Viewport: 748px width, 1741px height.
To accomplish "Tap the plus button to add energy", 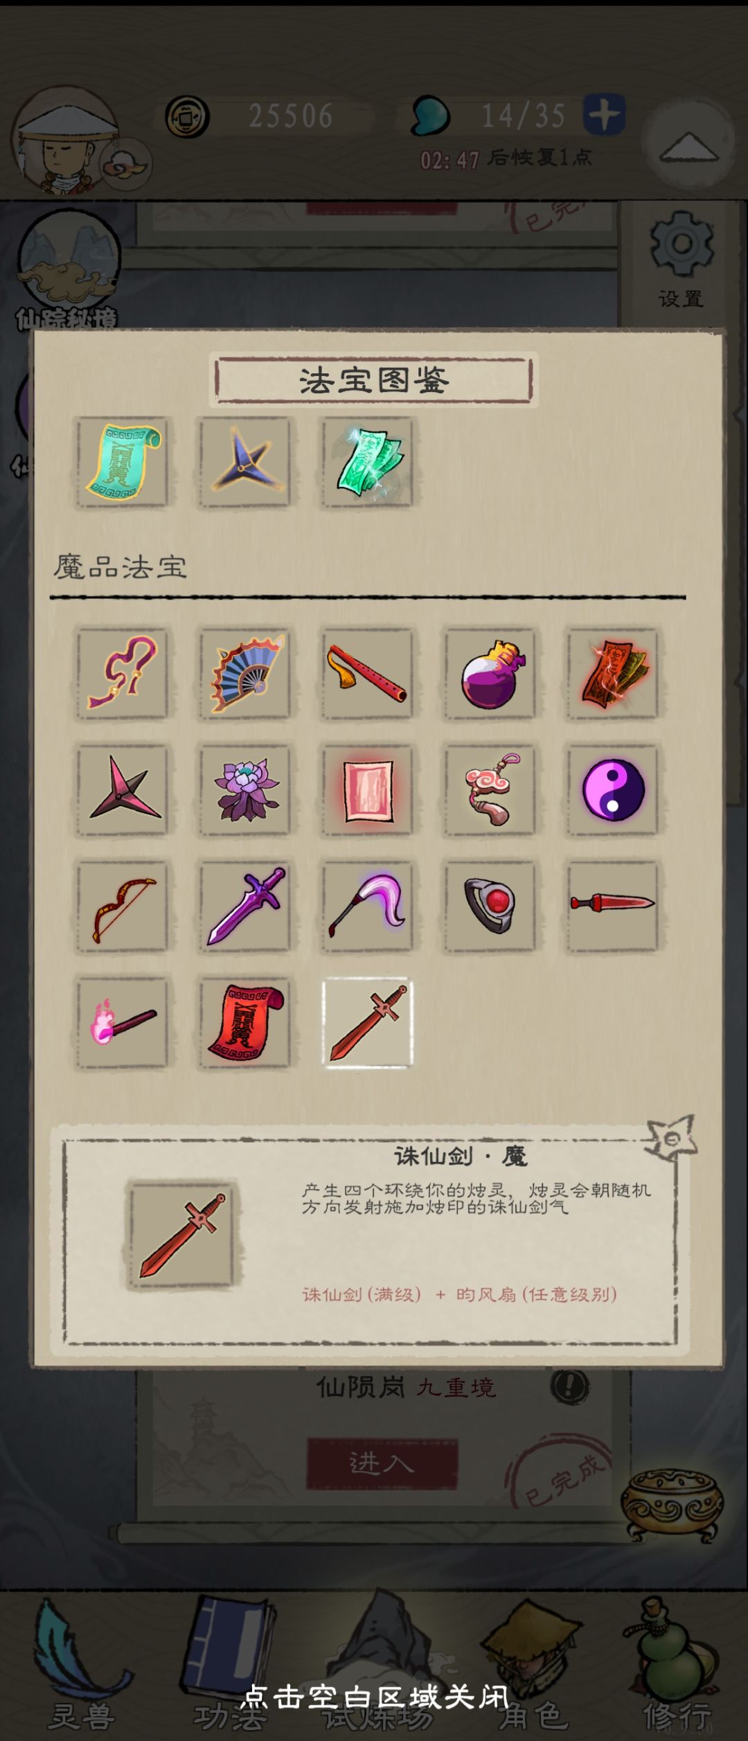I will click(x=604, y=114).
